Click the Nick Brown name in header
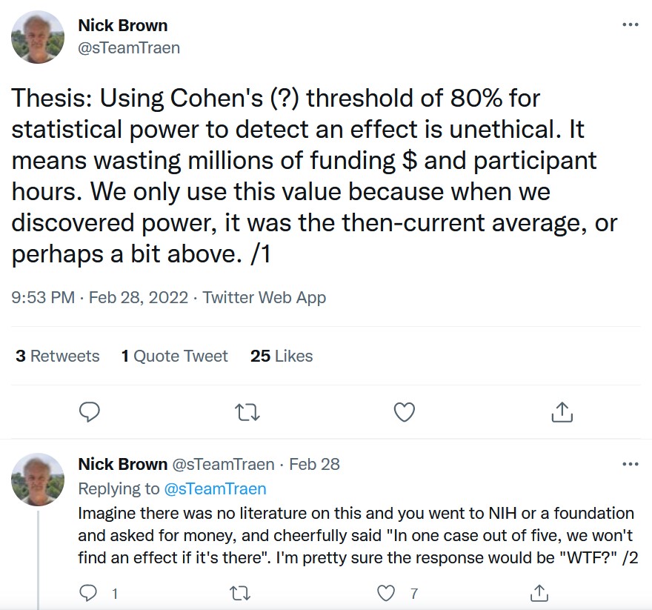This screenshot has width=652, height=610. 123,25
